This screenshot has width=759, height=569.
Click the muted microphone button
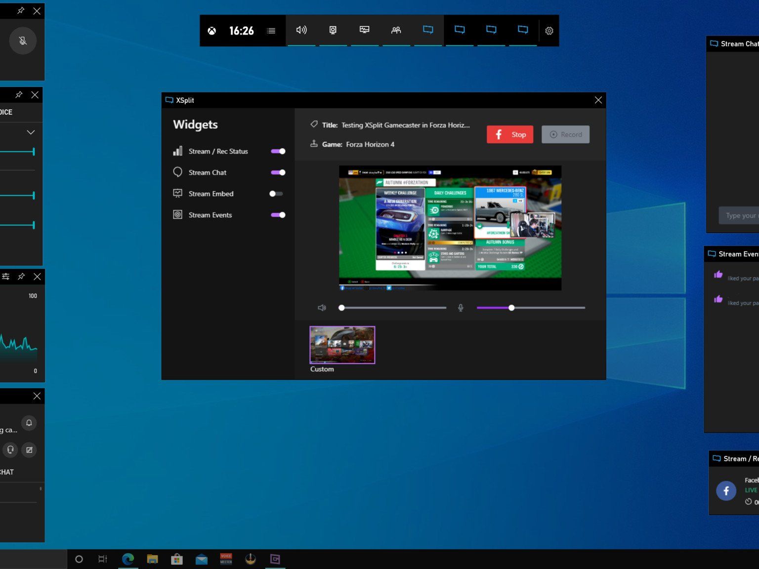click(x=23, y=41)
